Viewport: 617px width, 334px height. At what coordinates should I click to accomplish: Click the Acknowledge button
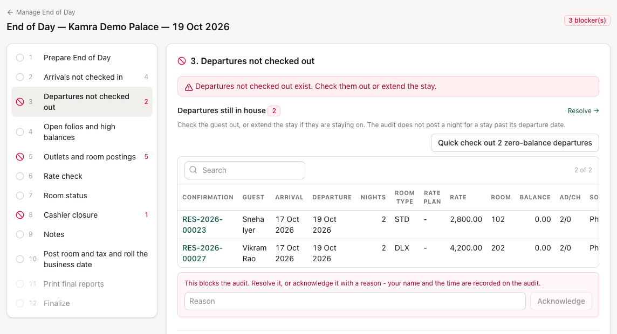[561, 301]
